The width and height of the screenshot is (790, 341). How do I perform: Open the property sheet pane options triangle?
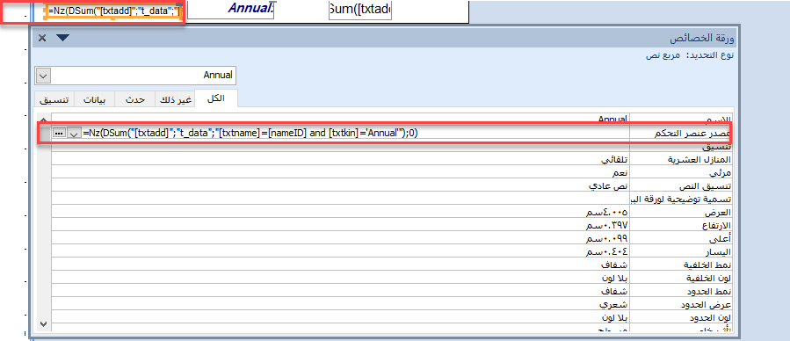pos(63,37)
